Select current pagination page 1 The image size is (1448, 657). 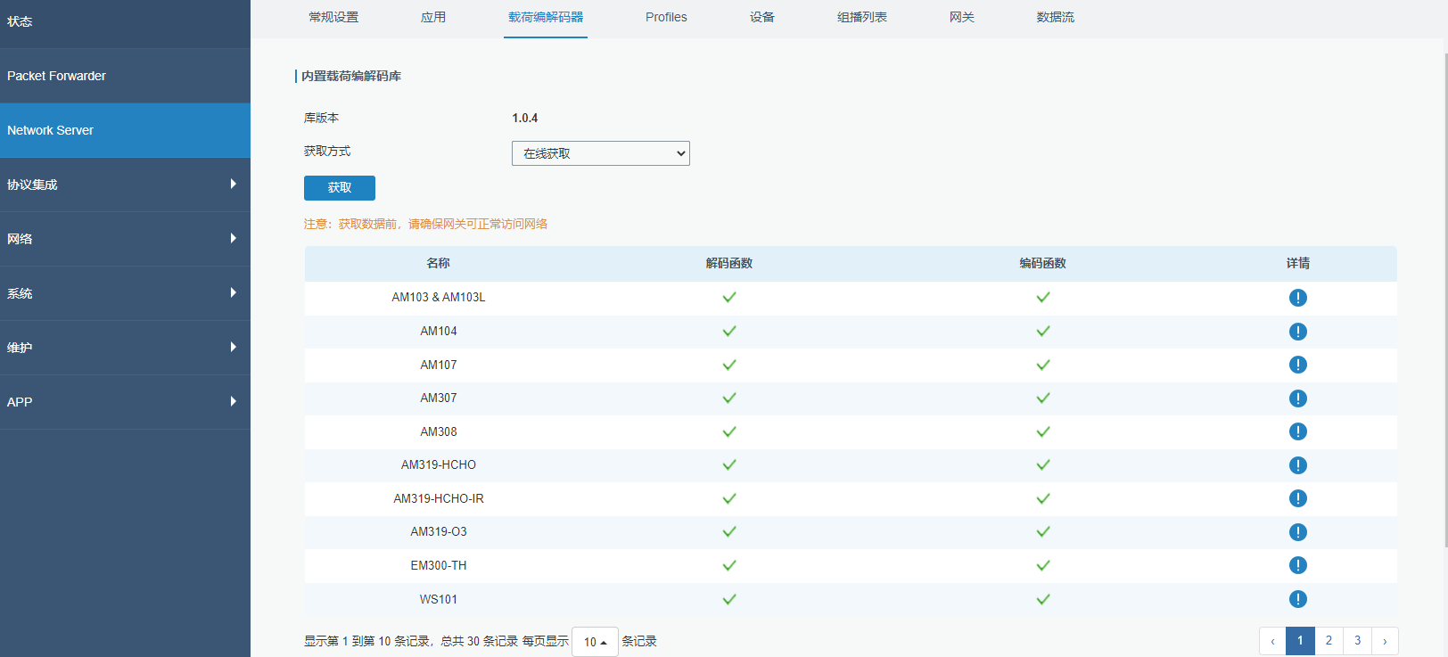coord(1300,641)
